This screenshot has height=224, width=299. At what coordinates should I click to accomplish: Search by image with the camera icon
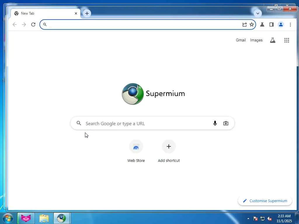click(226, 123)
